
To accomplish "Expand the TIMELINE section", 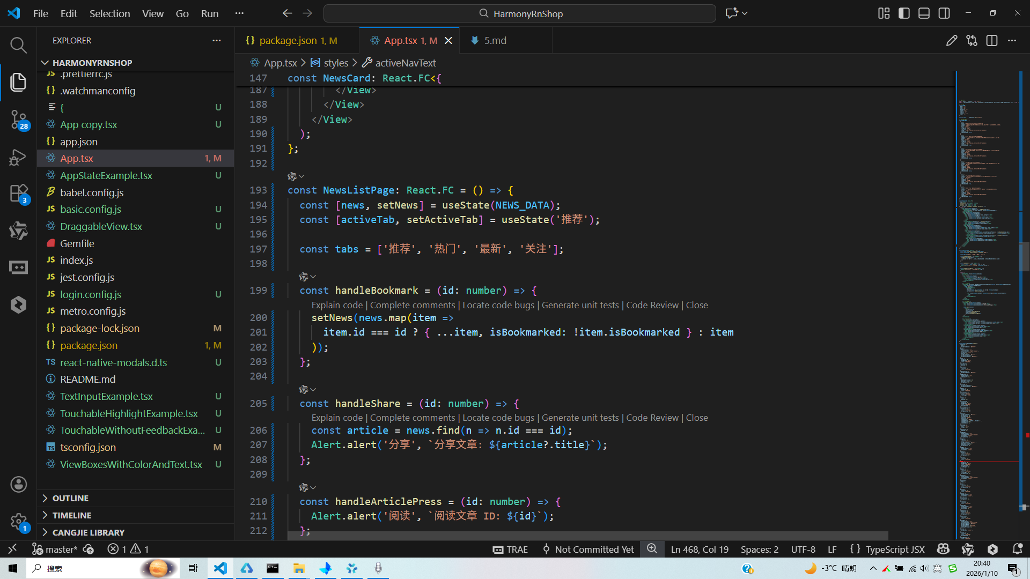I will point(71,515).
